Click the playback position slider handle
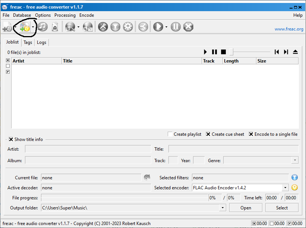306x228 pixels. click(x=231, y=52)
